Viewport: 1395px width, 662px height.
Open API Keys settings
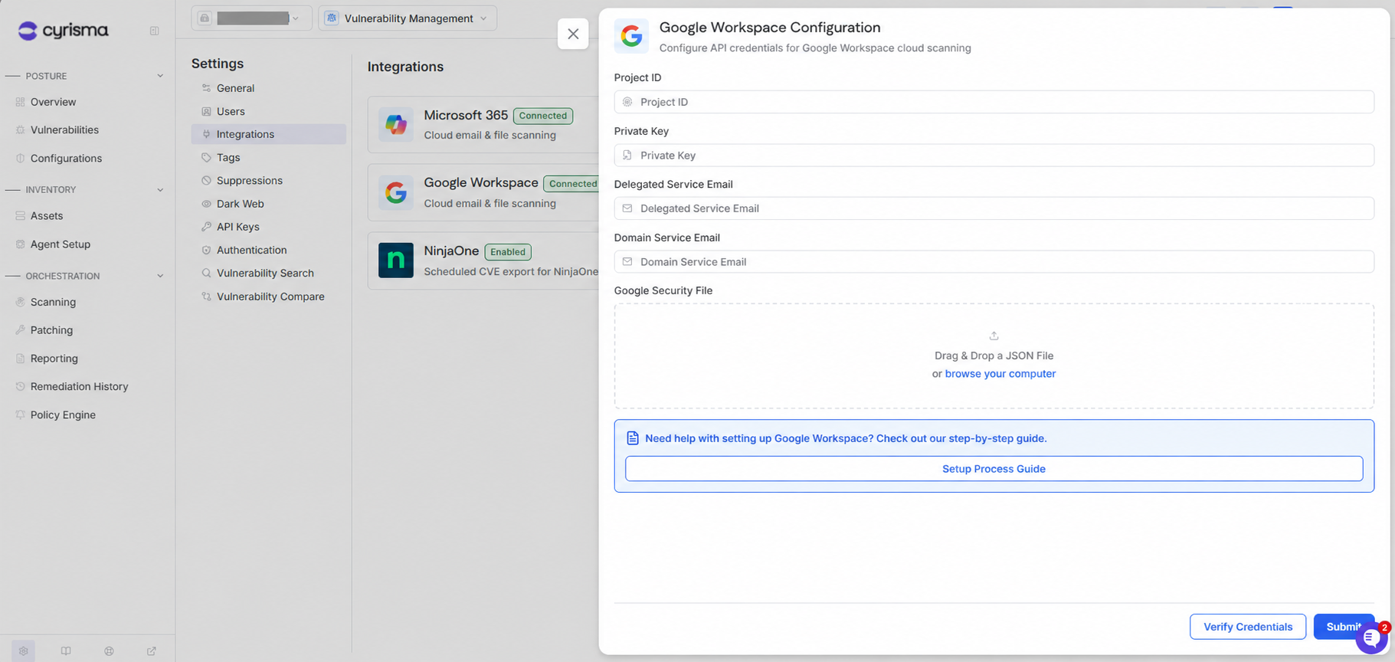pos(237,227)
